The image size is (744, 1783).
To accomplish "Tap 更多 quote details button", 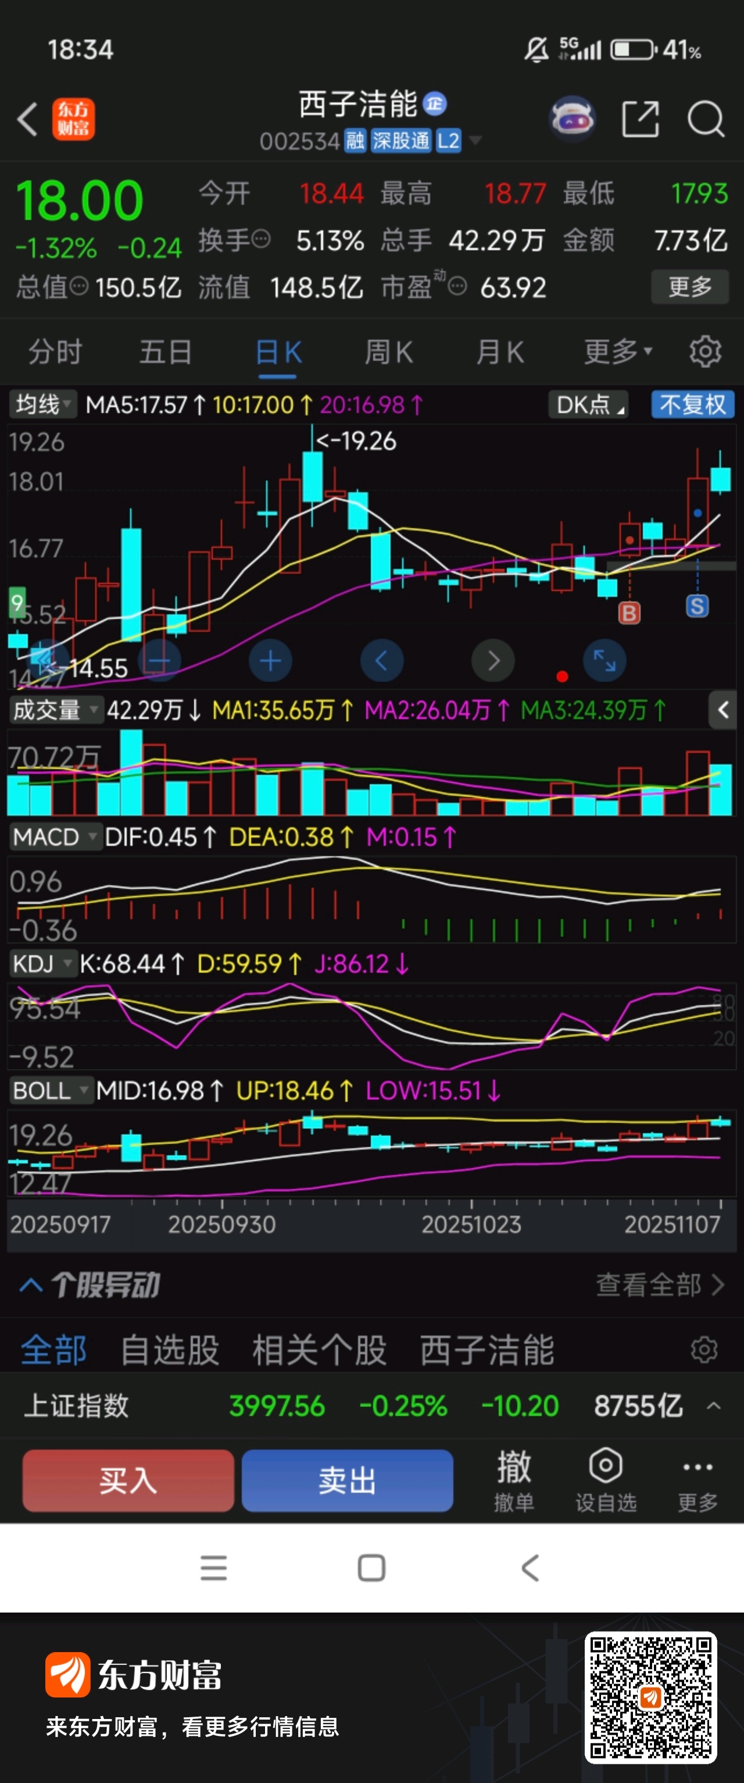I will pos(690,286).
